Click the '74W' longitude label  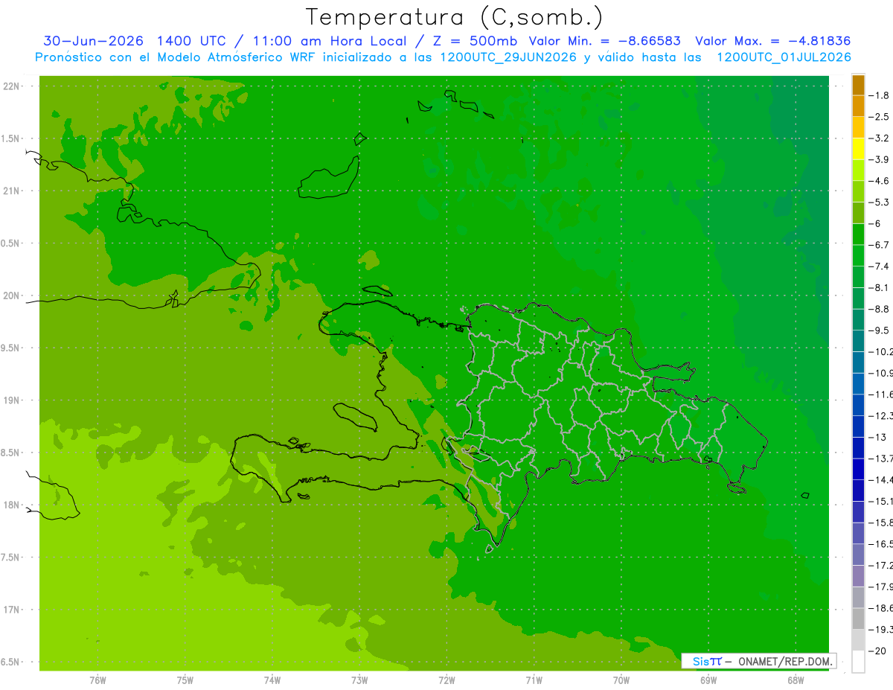(272, 680)
